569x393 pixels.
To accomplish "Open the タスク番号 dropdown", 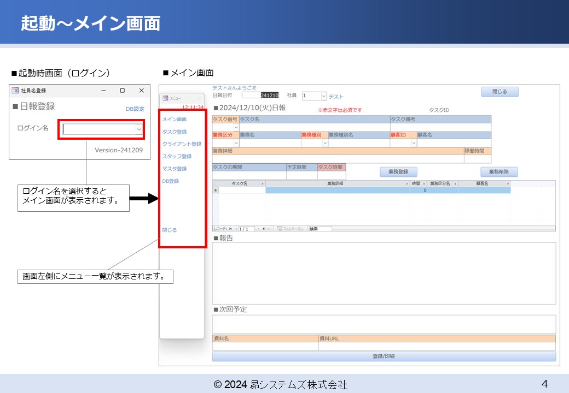I will (236, 127).
